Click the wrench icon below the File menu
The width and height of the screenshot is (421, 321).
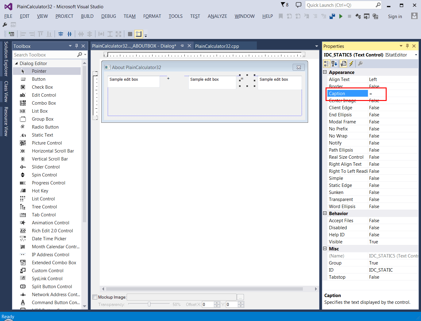(5, 25)
